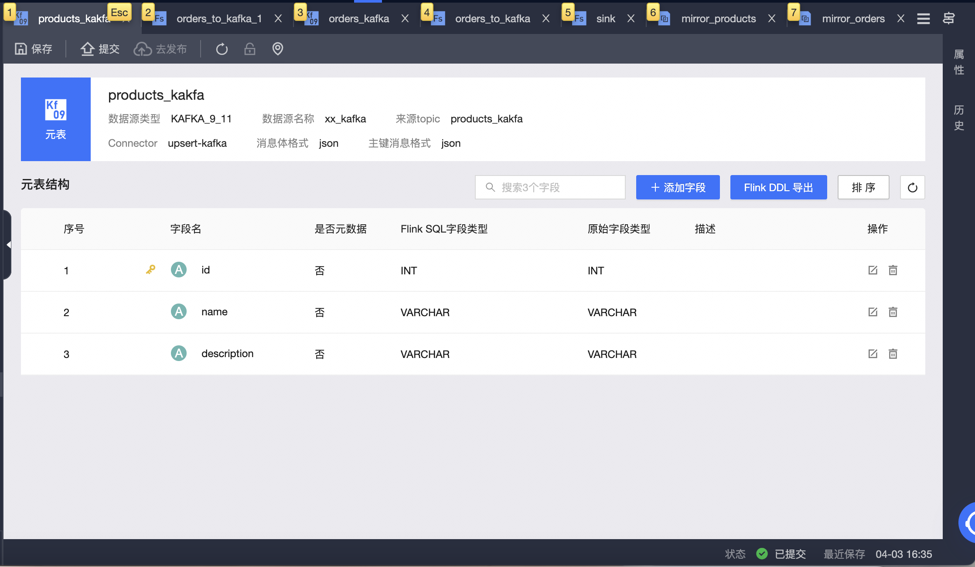Close the mirror_orders tab
This screenshot has height=567, width=975.
pyautogui.click(x=901, y=18)
